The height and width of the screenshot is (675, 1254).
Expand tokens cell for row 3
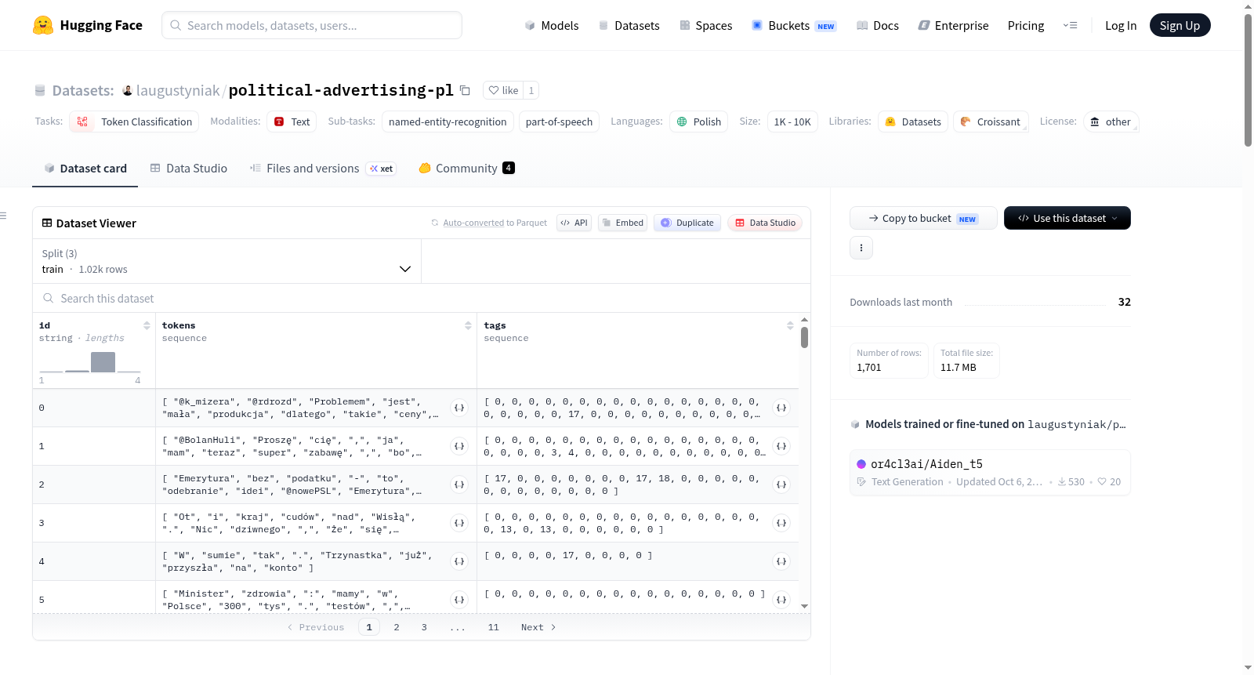click(x=459, y=523)
